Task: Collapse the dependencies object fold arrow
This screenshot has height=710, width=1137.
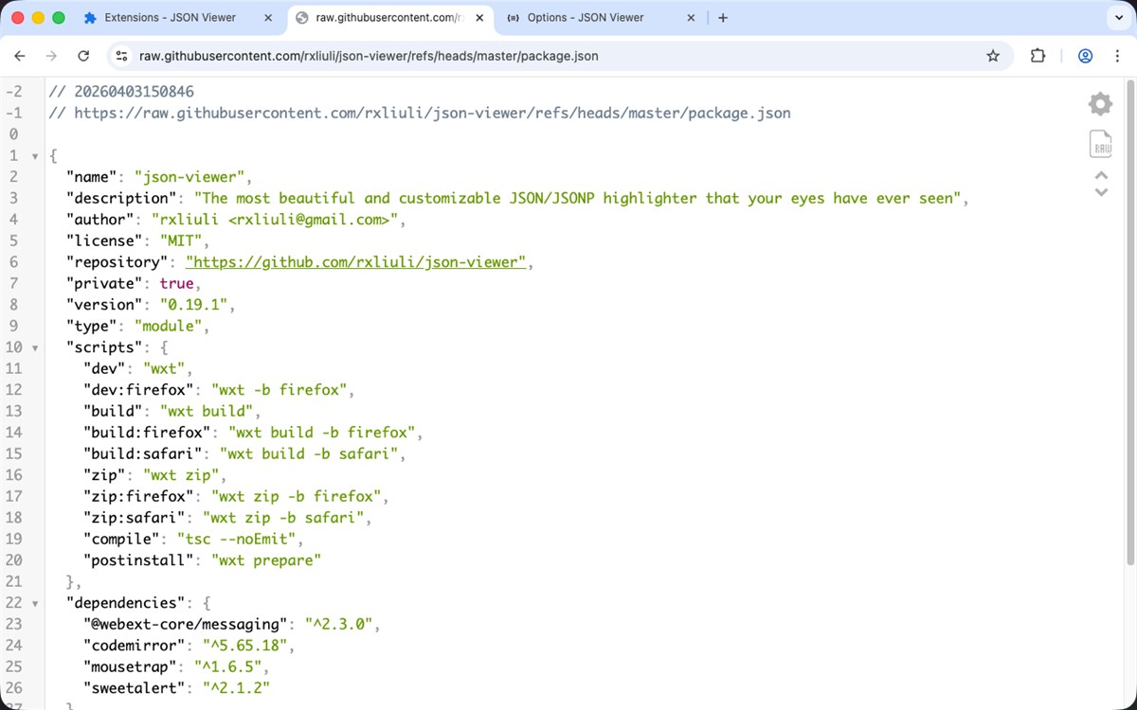Action: [x=35, y=603]
